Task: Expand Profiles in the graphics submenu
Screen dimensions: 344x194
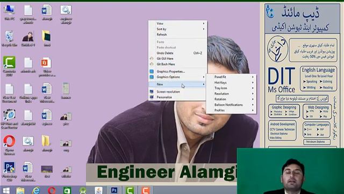Action: 231,110
